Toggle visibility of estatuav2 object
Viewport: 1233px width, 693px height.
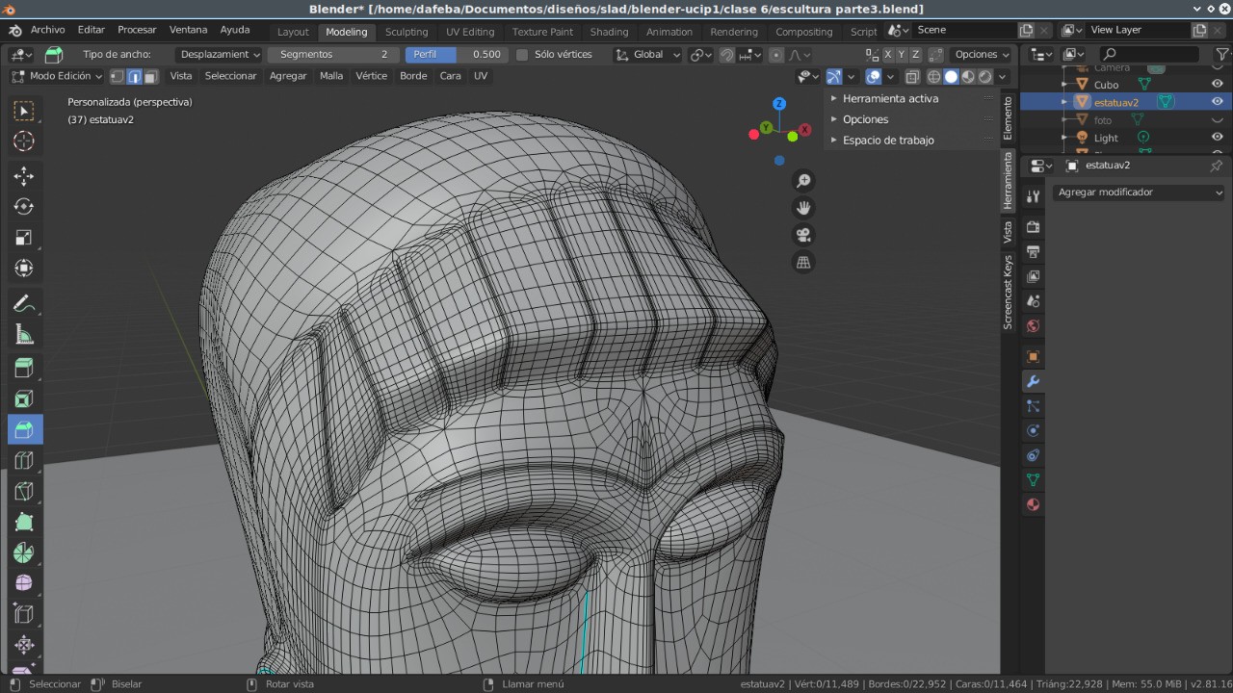point(1217,102)
